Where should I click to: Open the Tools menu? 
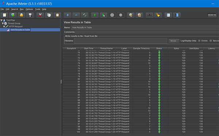click(38, 9)
